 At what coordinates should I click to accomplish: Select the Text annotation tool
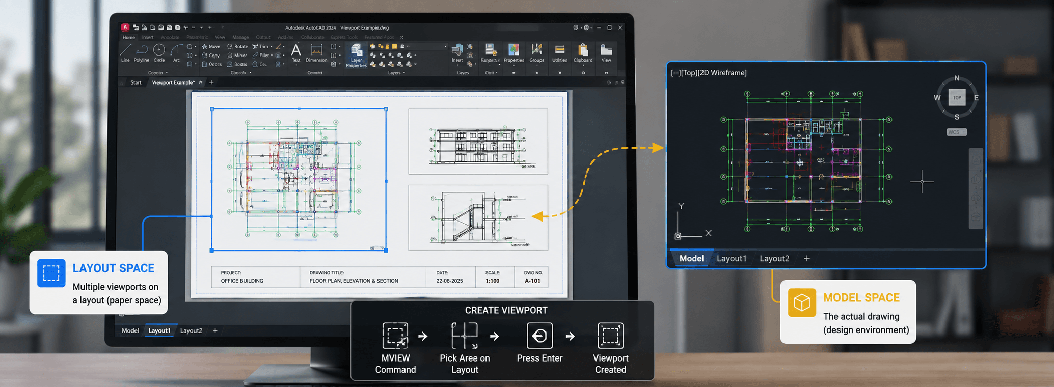pos(296,53)
